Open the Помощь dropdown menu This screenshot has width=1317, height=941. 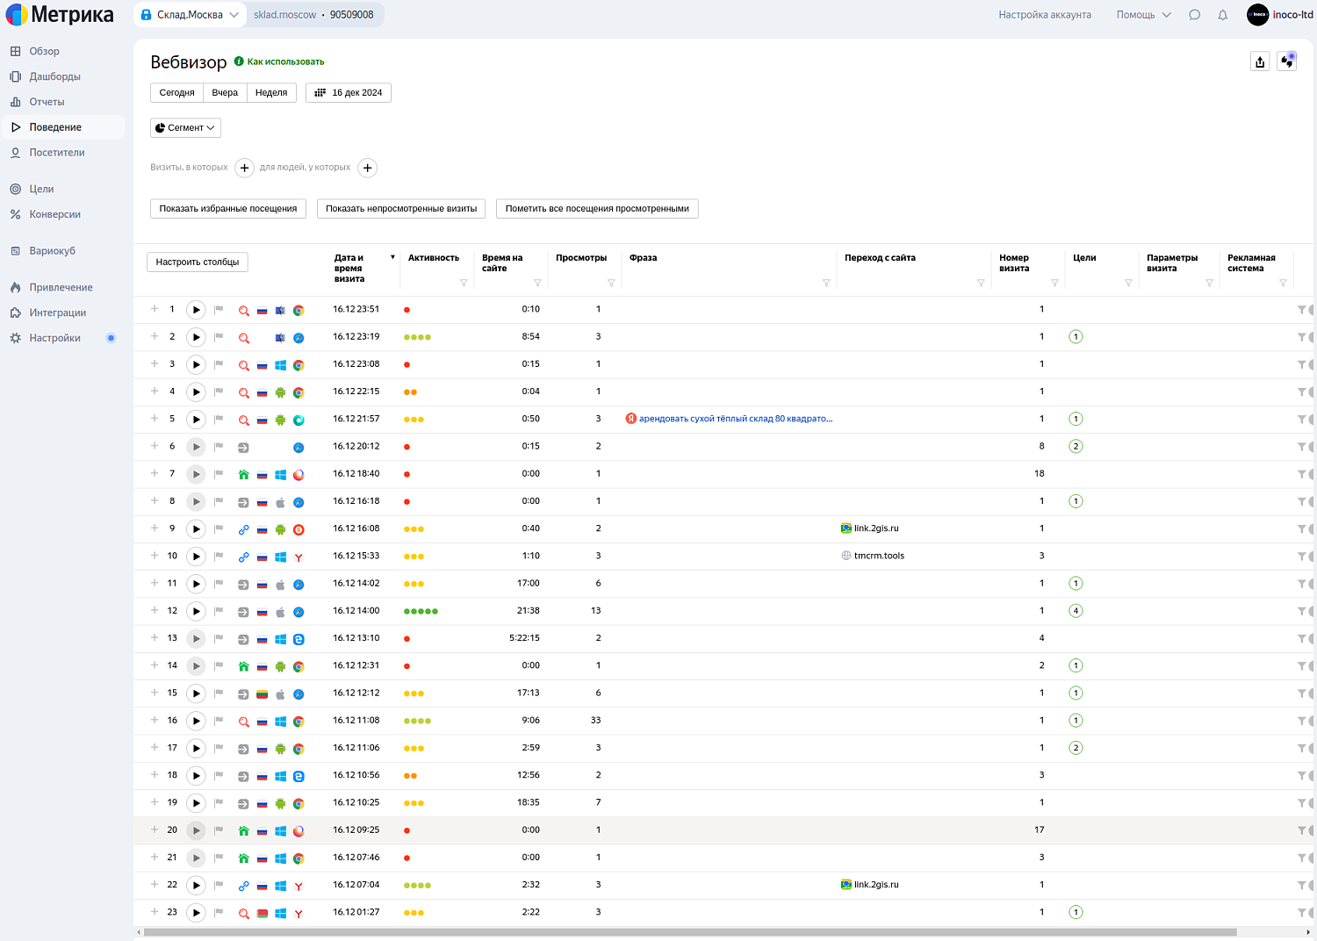tap(1143, 15)
